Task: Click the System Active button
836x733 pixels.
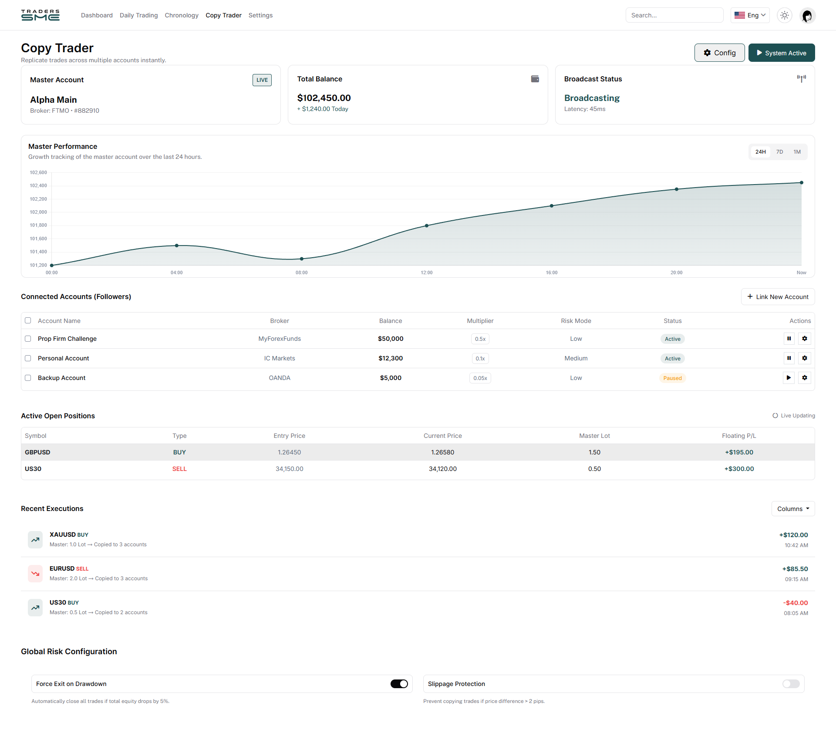Action: point(782,52)
